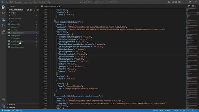Open the Selection menu
The width and height of the screenshot is (199, 112).
(x=18, y=2)
